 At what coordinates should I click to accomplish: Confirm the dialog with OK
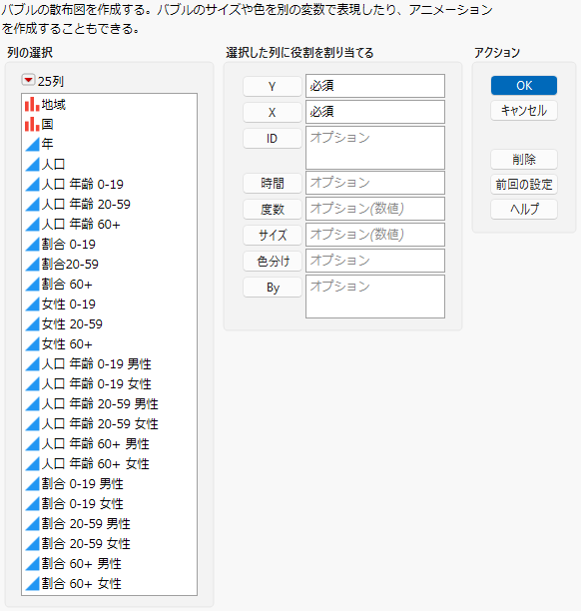tap(524, 85)
